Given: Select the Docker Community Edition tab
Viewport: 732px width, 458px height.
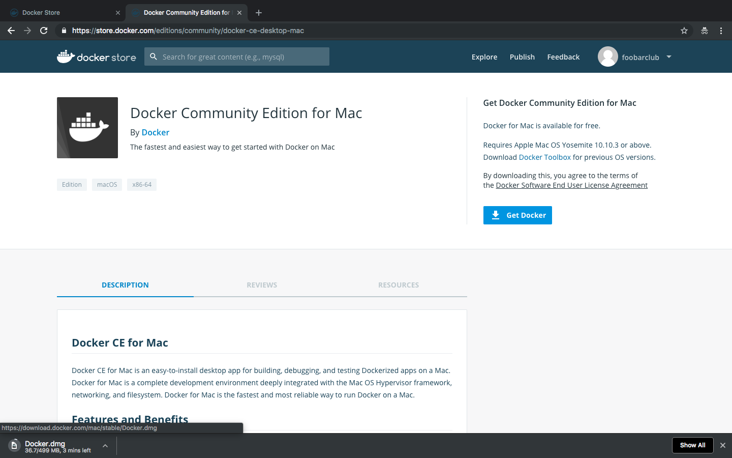Looking at the screenshot, I should coord(186,13).
